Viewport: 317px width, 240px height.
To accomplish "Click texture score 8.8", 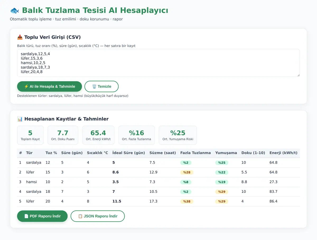I will [244, 182].
